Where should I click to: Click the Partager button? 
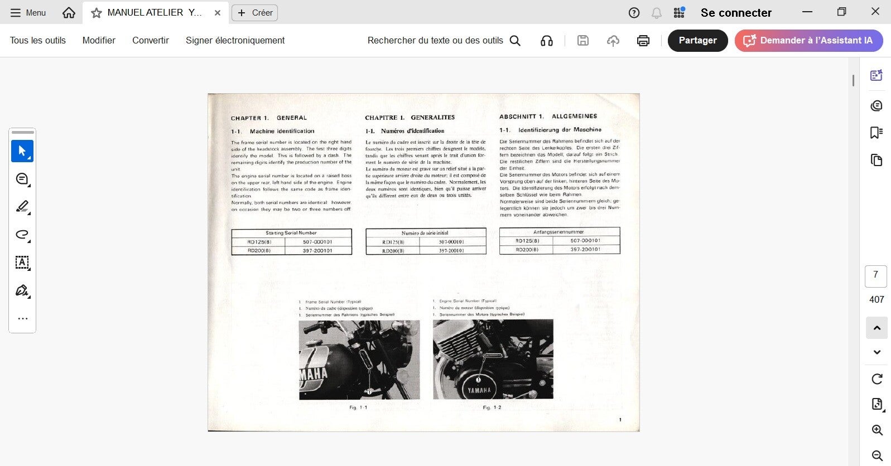tap(697, 41)
